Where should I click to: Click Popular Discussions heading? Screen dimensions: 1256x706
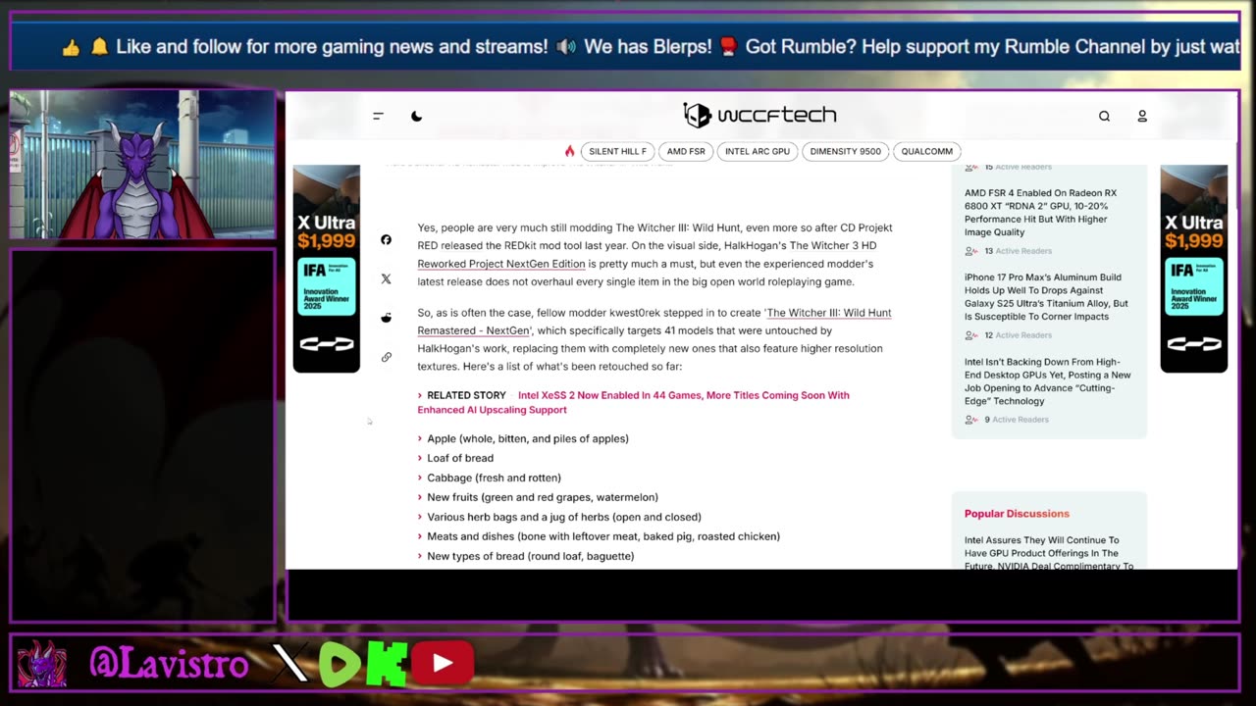click(x=1017, y=514)
